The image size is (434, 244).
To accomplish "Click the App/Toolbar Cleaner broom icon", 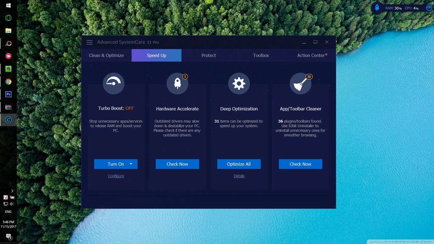I will point(300,83).
